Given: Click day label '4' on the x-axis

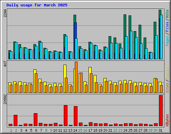Looking at the screenshot, I should [26, 130].
